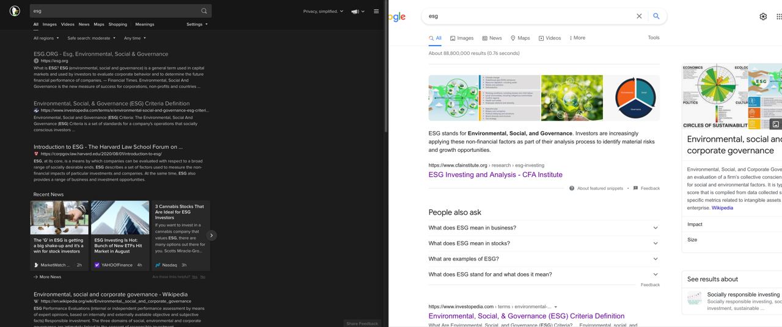This screenshot has width=782, height=327.
Task: Switch to Google News tab
Action: point(492,38)
